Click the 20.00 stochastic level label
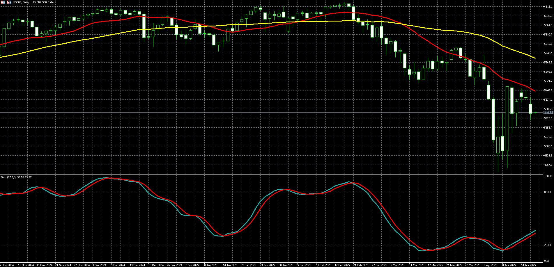Screen dimensions: 554x267 point(548,245)
